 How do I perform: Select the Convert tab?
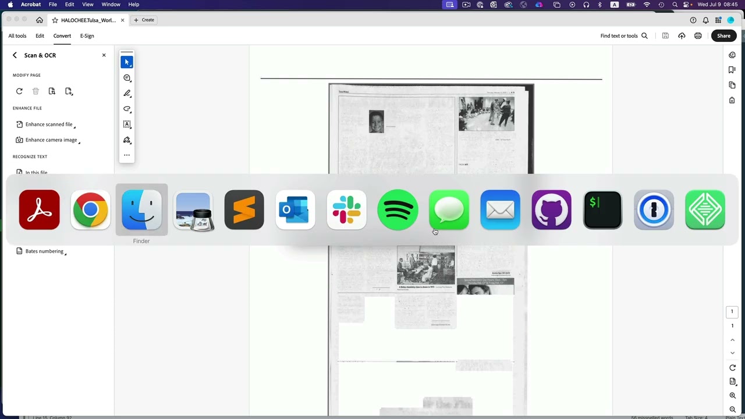pyautogui.click(x=62, y=36)
